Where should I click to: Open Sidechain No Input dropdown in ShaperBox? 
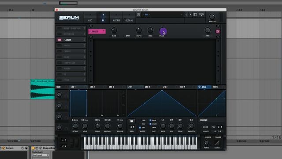(41, 155)
